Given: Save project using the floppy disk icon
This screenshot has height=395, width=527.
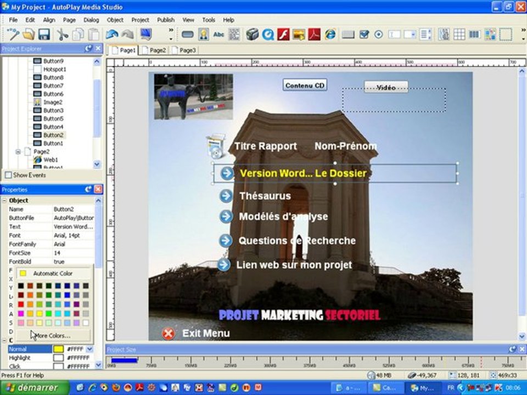Looking at the screenshot, I should click(x=44, y=34).
